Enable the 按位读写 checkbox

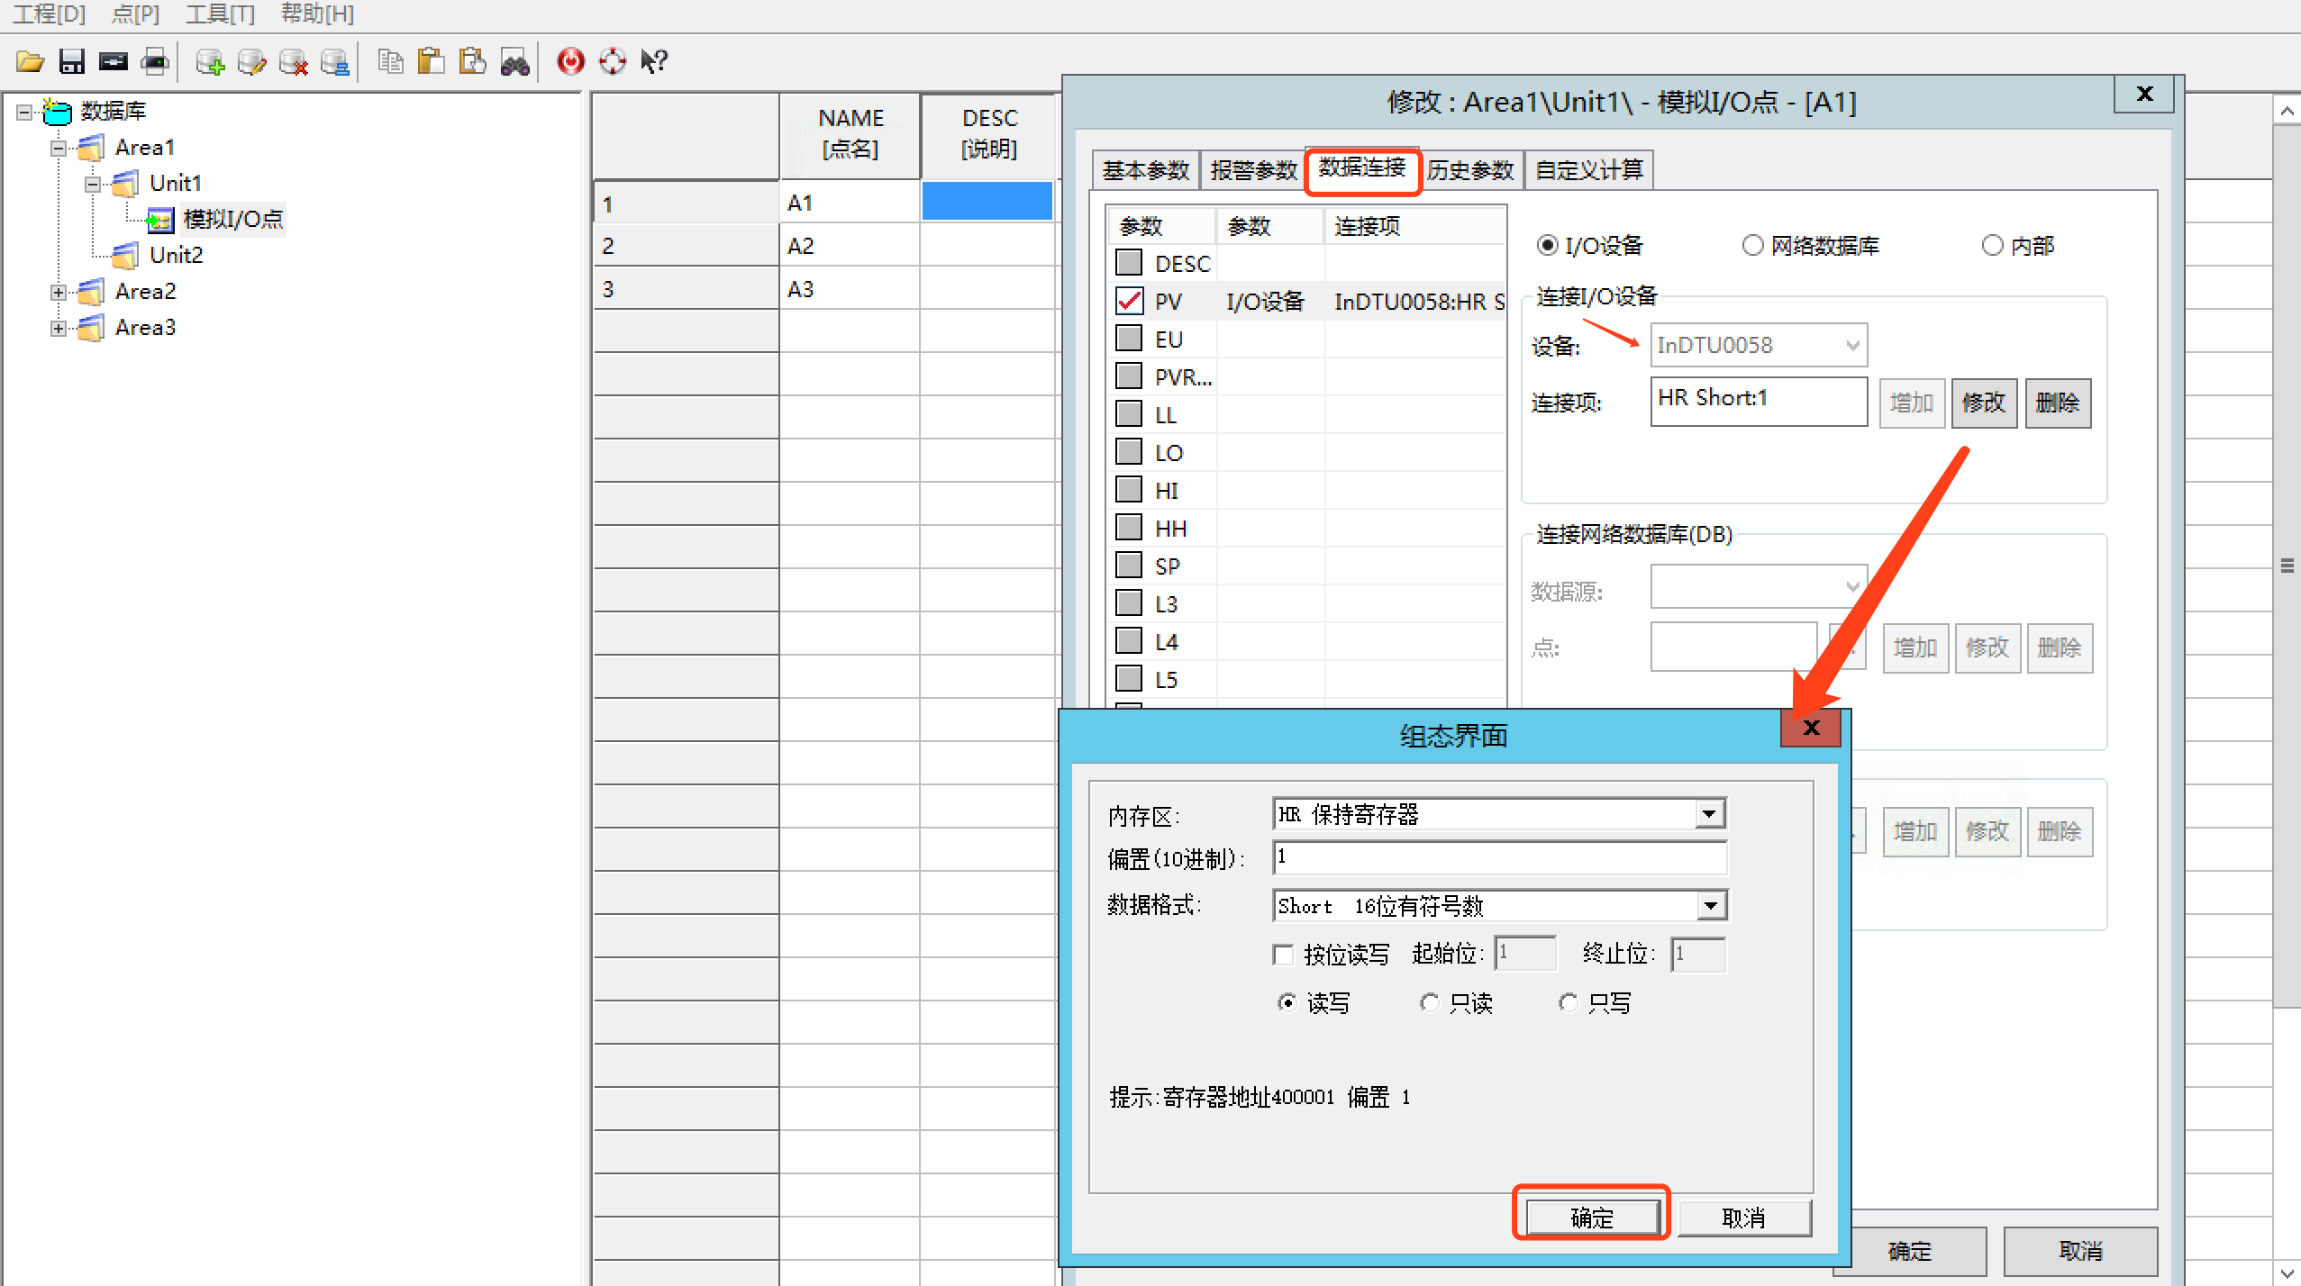tap(1284, 955)
